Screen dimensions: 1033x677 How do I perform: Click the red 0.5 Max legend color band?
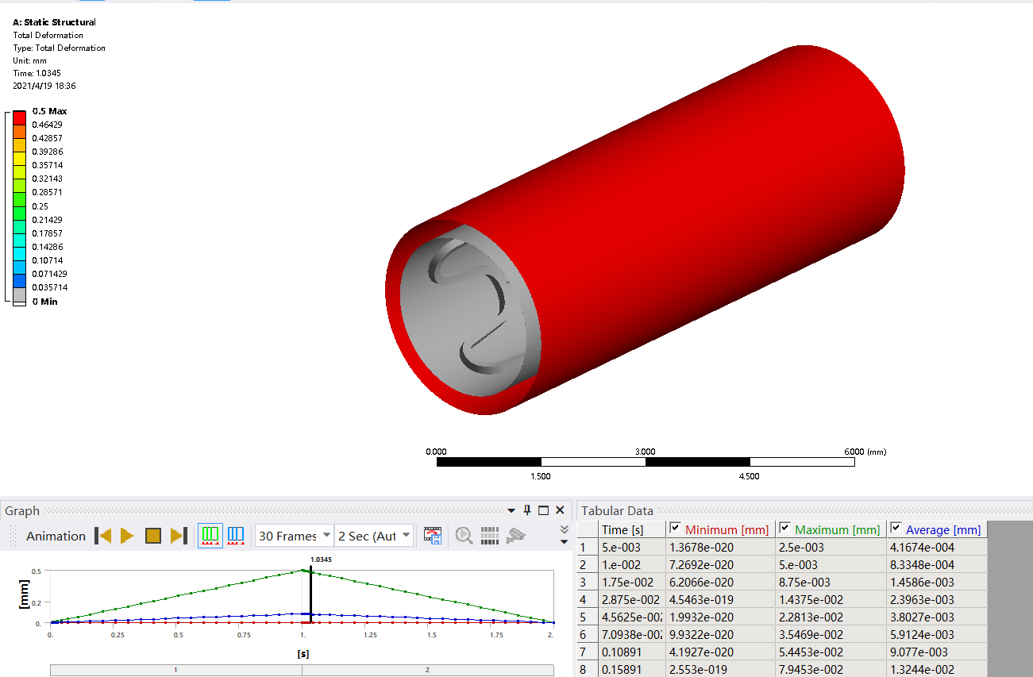coord(20,117)
